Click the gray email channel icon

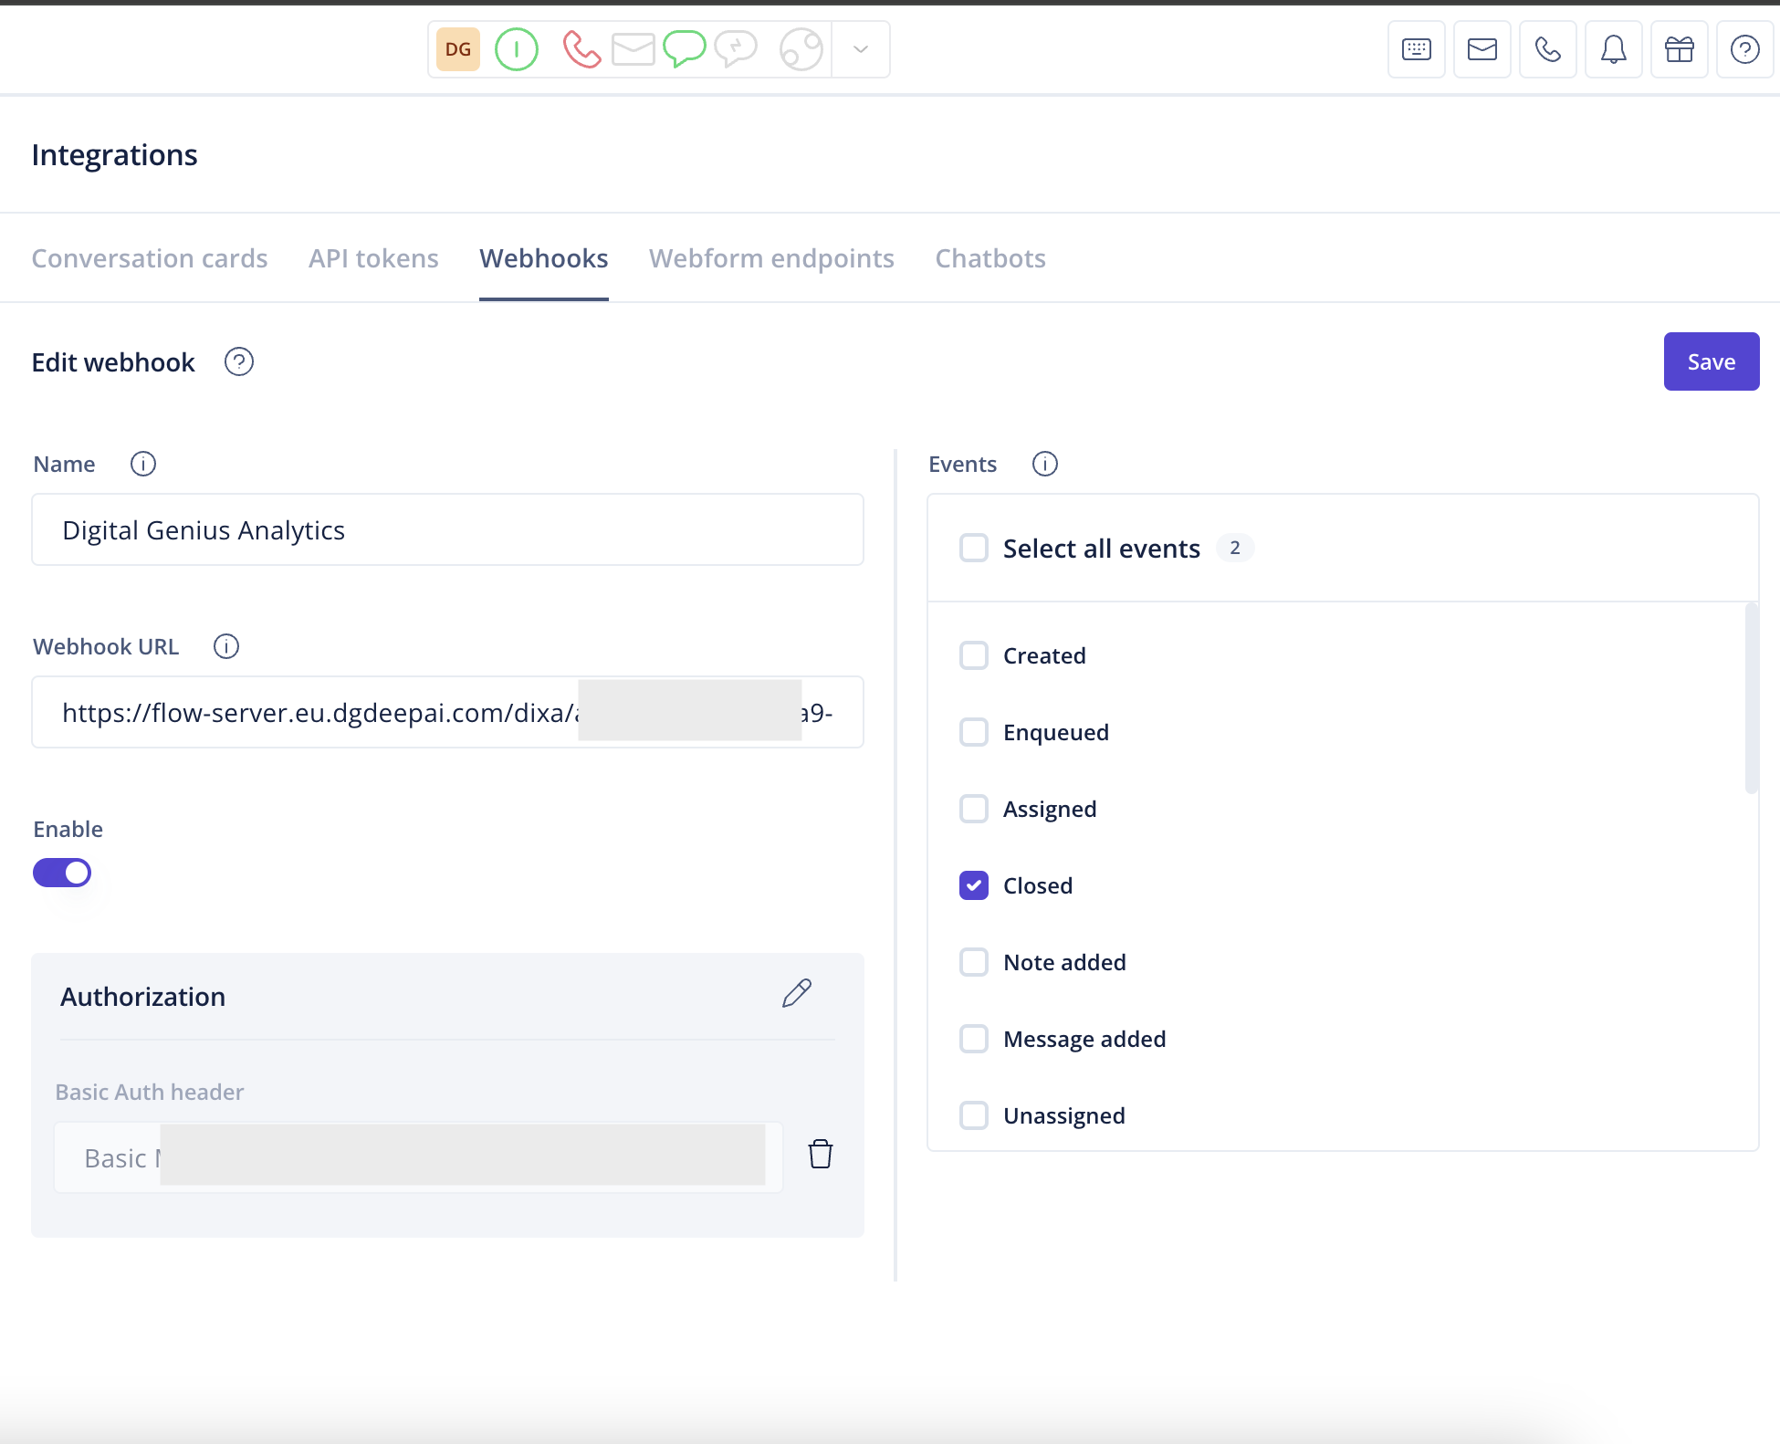tap(633, 49)
